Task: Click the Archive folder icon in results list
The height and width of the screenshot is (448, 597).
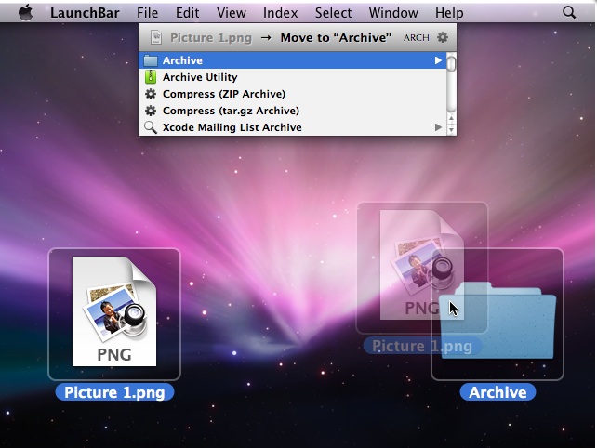Action: pyautogui.click(x=151, y=61)
